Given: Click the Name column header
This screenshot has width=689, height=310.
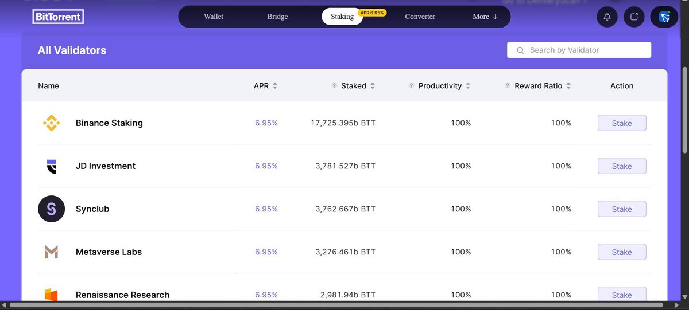Looking at the screenshot, I should click(48, 86).
